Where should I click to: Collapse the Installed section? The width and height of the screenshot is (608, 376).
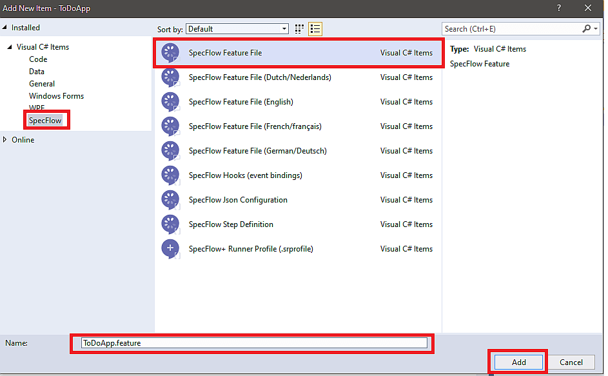click(5, 28)
